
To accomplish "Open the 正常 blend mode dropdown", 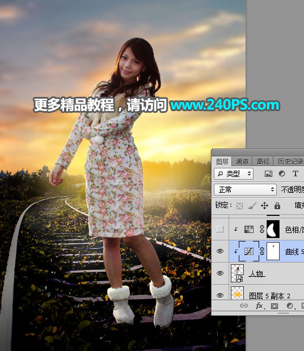I will (x=245, y=190).
